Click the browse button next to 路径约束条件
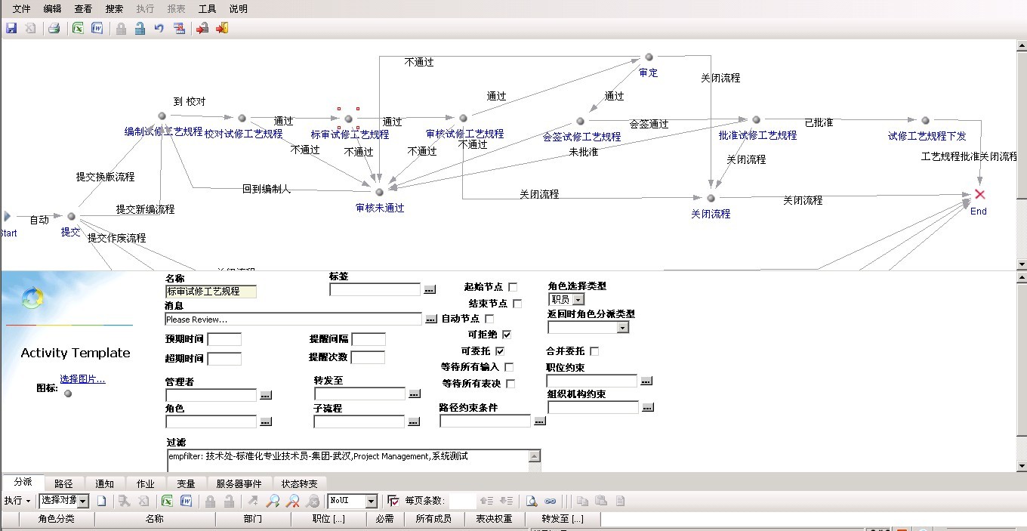Screen dimensions: 1027x531 point(539,421)
